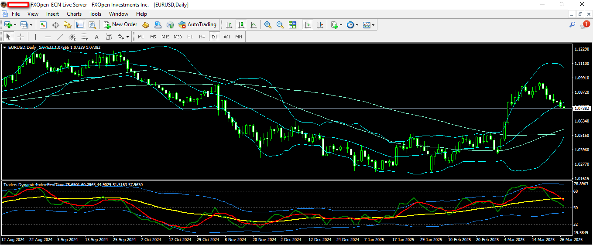Toggle AutoTrading on or off
Image resolution: width=593 pixels, height=245 pixels.
click(197, 25)
